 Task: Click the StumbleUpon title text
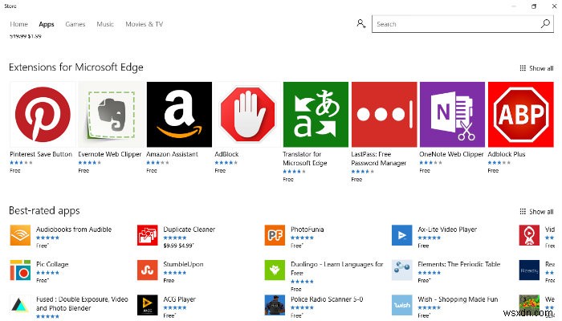(x=183, y=264)
